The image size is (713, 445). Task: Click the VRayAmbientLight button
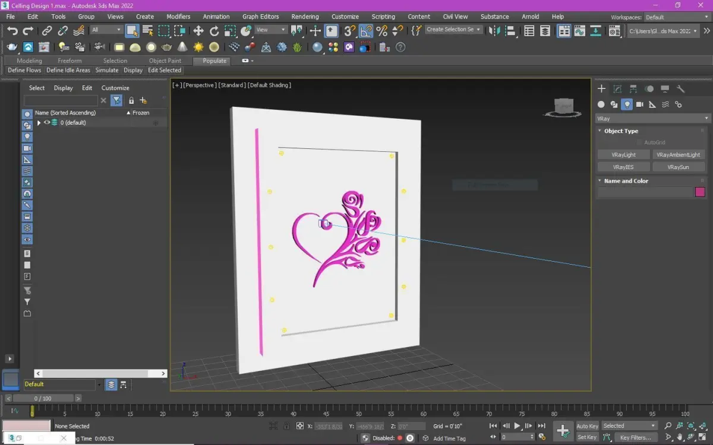(678, 155)
